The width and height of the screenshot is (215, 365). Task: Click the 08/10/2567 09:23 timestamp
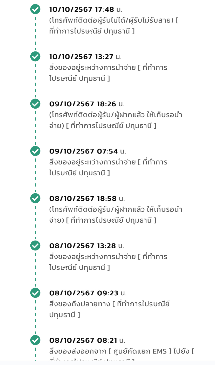[x=84, y=293]
